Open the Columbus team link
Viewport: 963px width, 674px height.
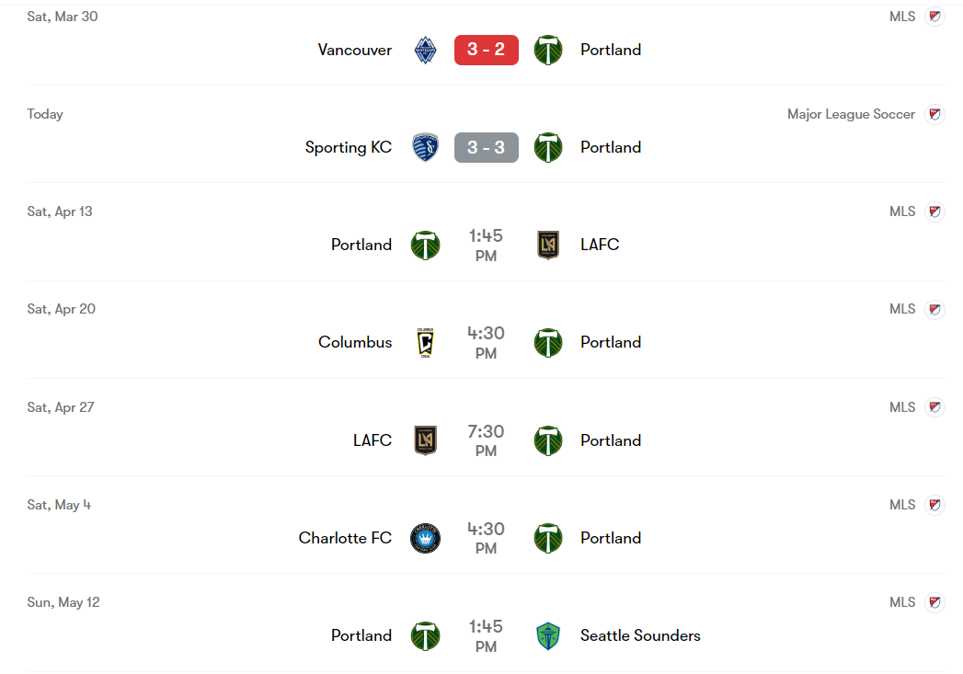[x=355, y=342]
